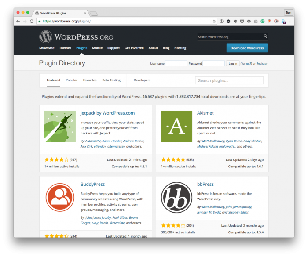Click the green secure padlock icon
Viewport: 308px width, 257px height.
pyautogui.click(x=40, y=21)
